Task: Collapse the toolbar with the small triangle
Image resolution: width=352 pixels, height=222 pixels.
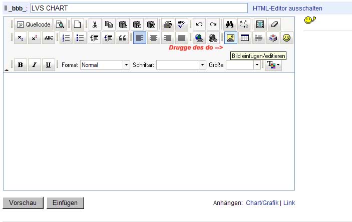Action: click(x=7, y=70)
